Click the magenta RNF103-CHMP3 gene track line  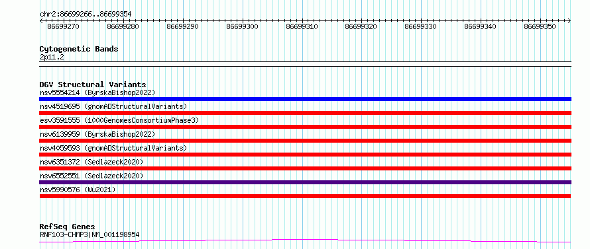pyautogui.click(x=305, y=241)
